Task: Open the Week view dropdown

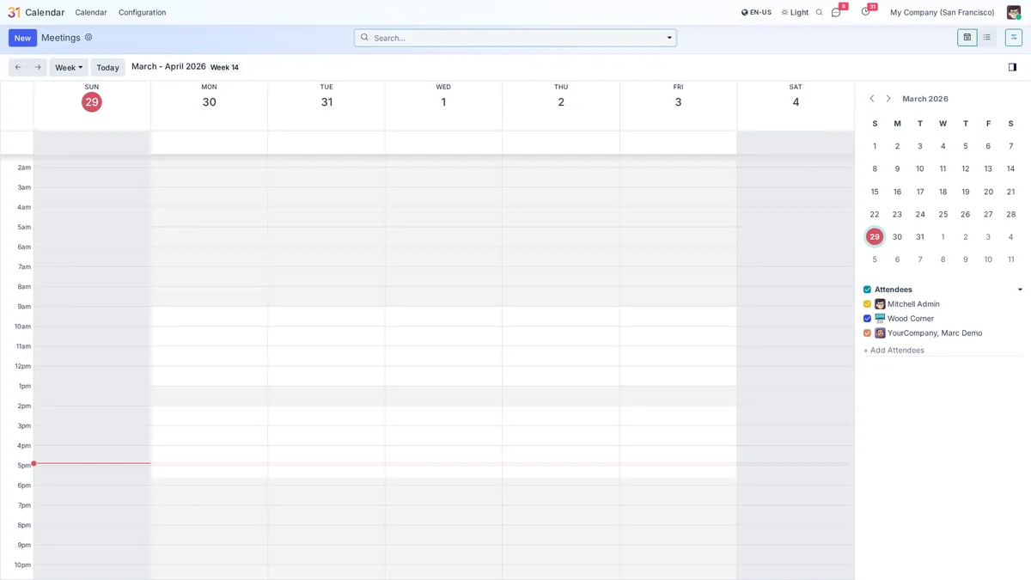Action: pyautogui.click(x=68, y=67)
